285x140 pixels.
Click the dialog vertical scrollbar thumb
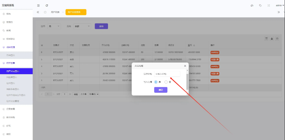pyautogui.click(x=187, y=82)
